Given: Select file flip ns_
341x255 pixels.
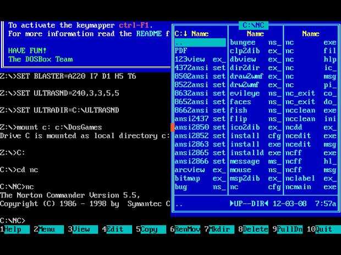Looking at the screenshot, I should click(256, 119).
